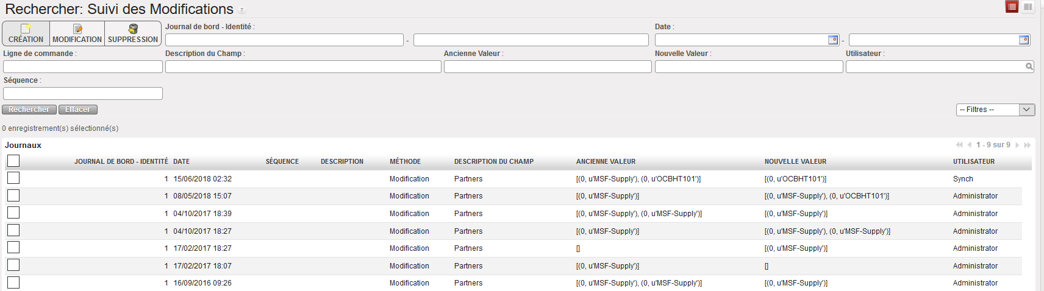Viewport: 1044px width, 291px height.
Task: Focus the Ancienne Valeur input field
Action: [547, 66]
